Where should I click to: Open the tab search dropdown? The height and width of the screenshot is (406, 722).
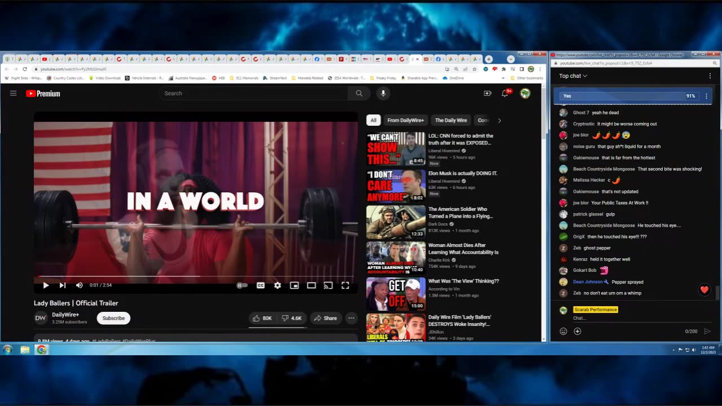click(510, 59)
